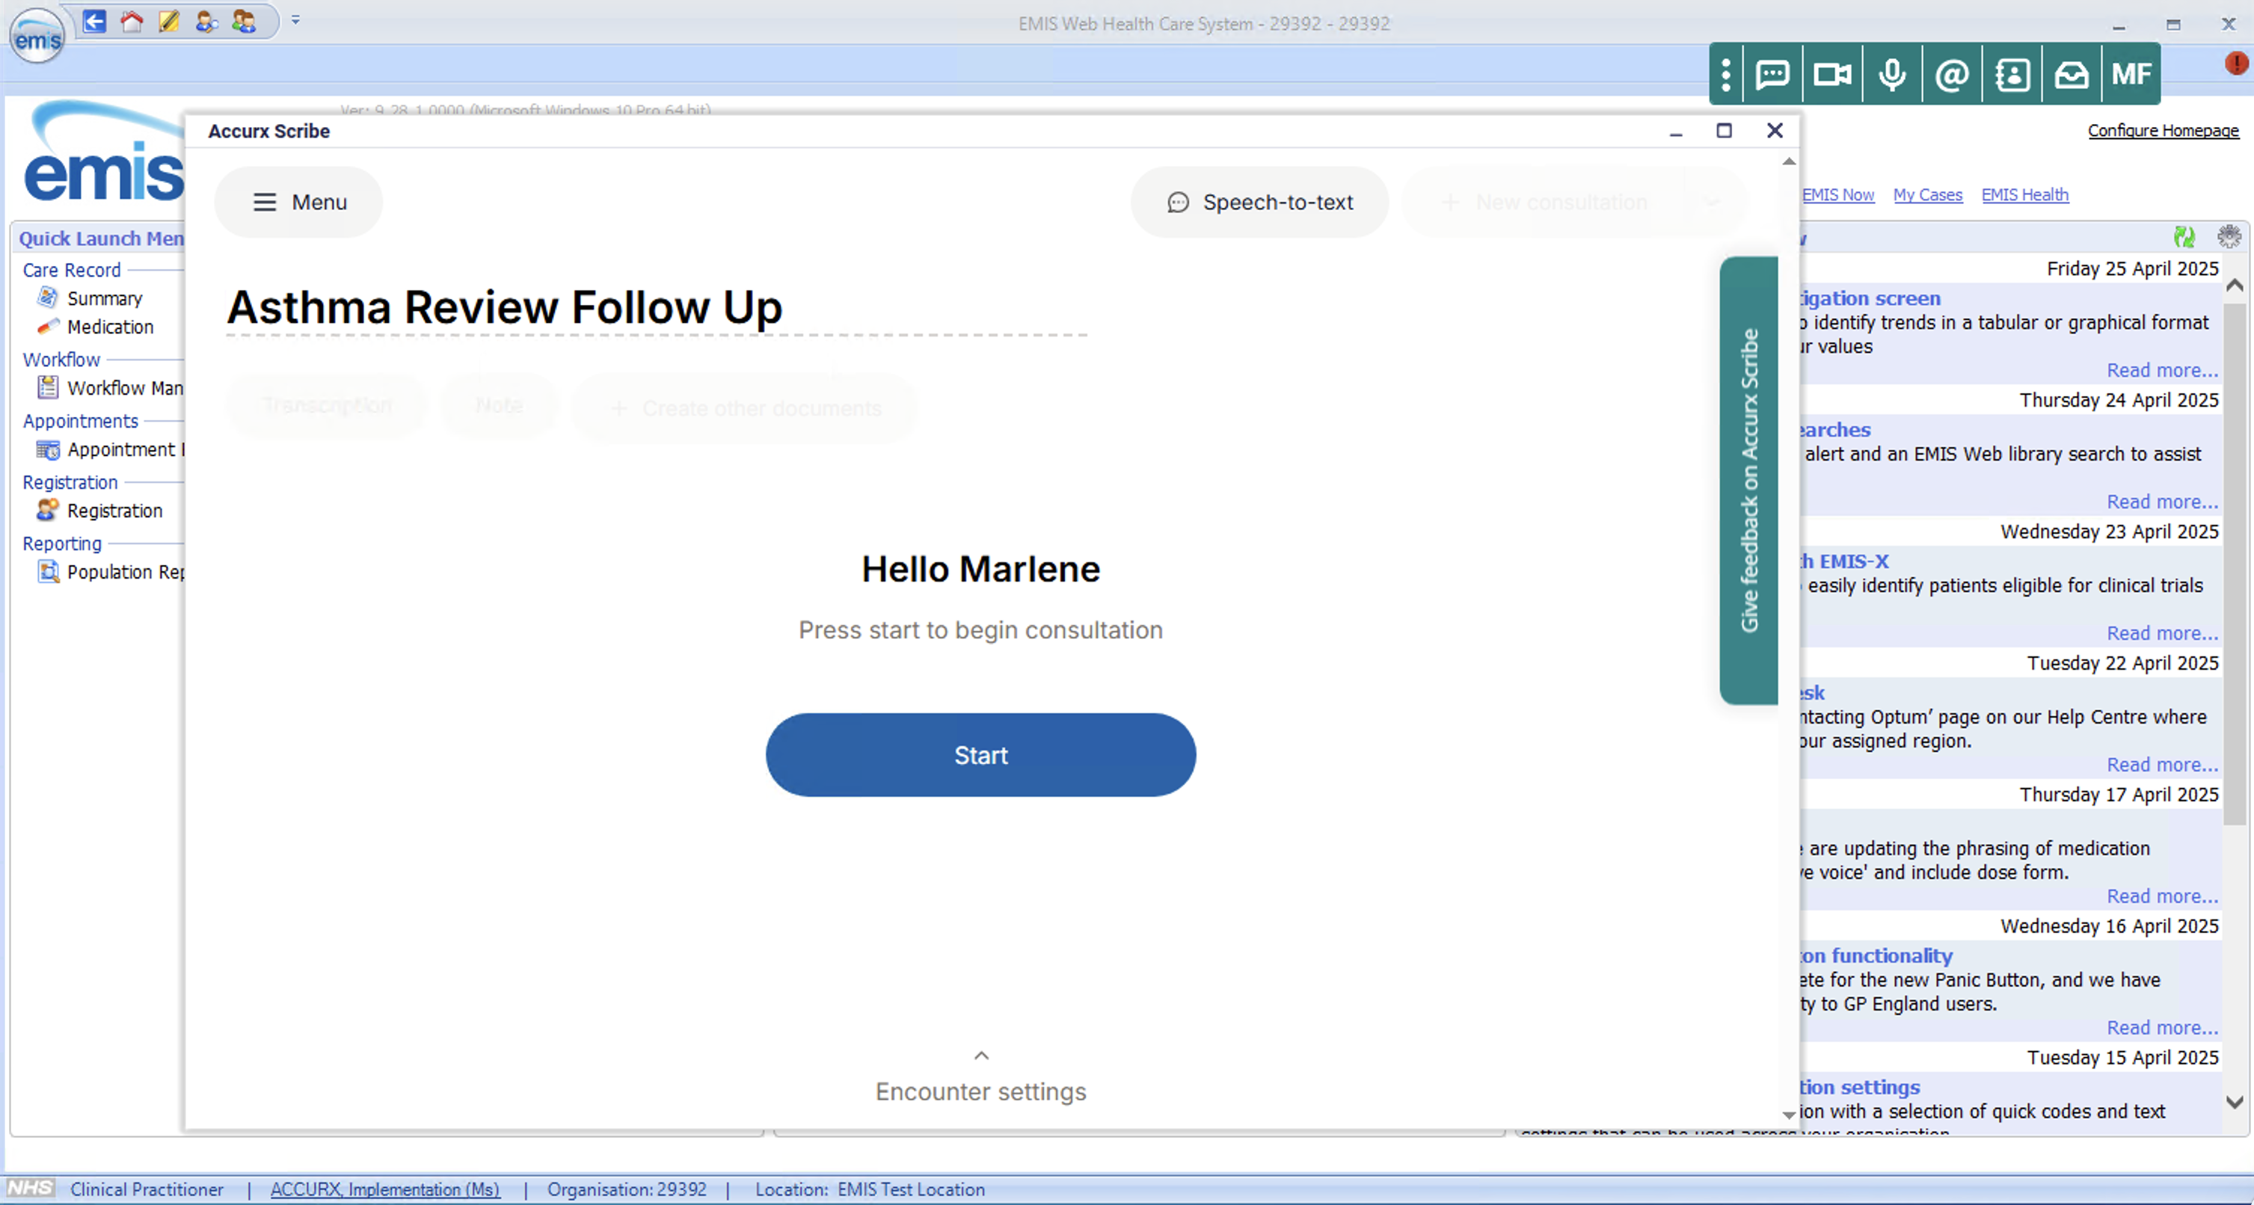Click the blue back arrow icon in EMIS toolbar
Image resolution: width=2254 pixels, height=1205 pixels.
[94, 21]
